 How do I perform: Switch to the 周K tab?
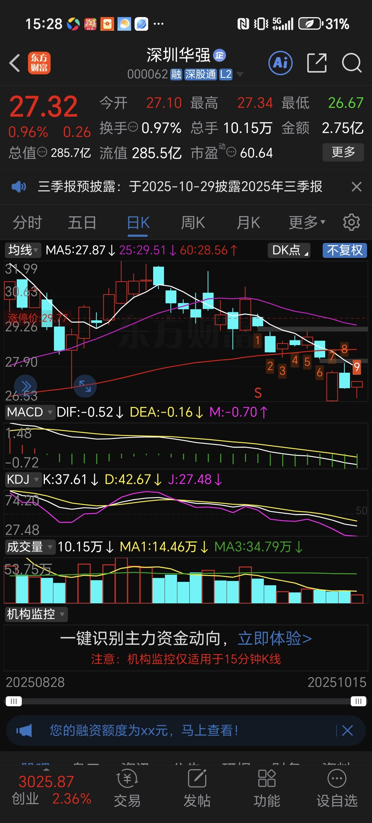click(x=193, y=223)
